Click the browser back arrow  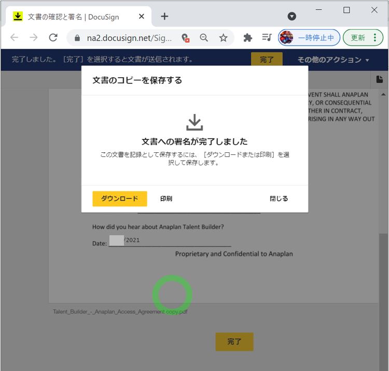point(14,38)
